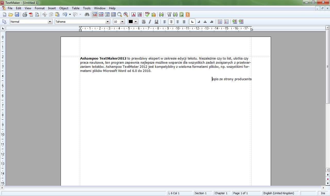
Task: Show full page view icon
Action: (x=107, y=15)
